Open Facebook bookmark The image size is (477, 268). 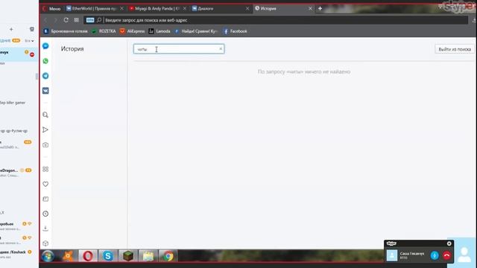[236, 31]
